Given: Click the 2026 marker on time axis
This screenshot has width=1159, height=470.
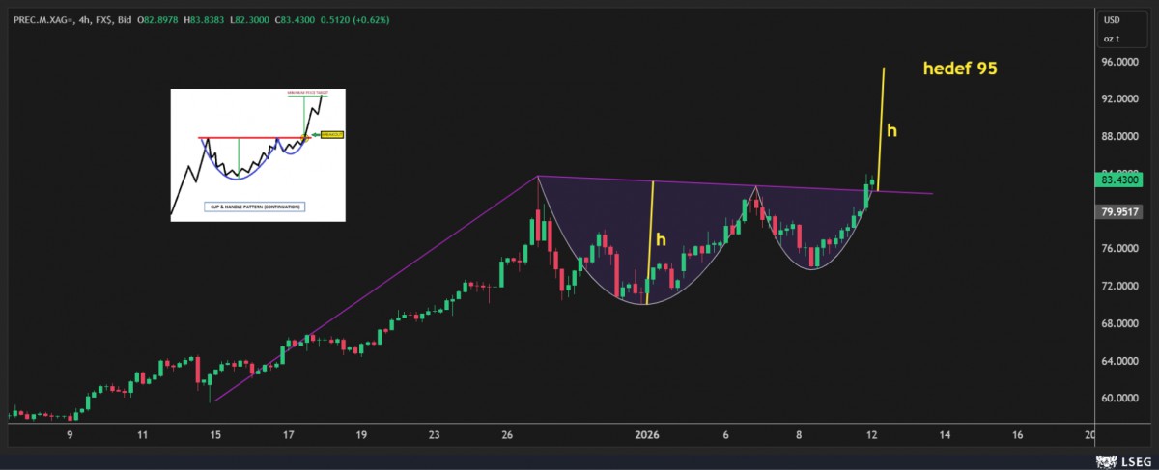Looking at the screenshot, I should pos(647,435).
